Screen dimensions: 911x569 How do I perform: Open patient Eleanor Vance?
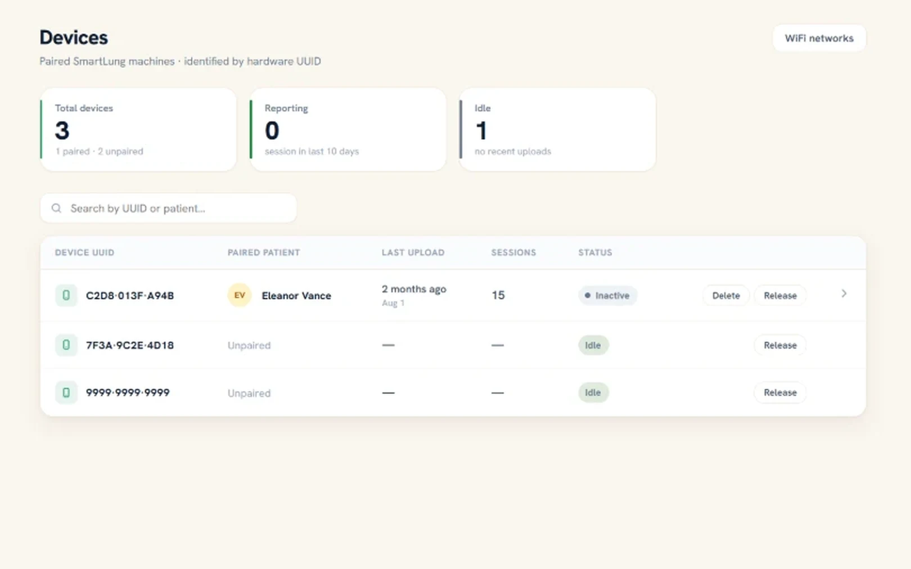[296, 295]
